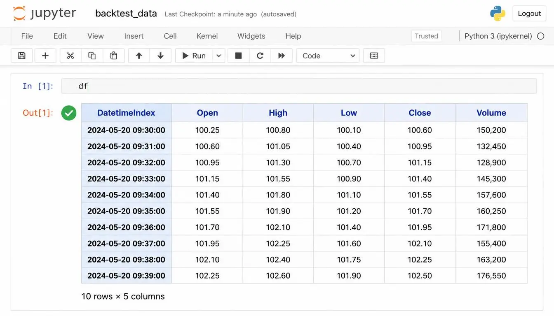Open the Help menu
Image resolution: width=554 pixels, height=316 pixels.
coord(293,36)
